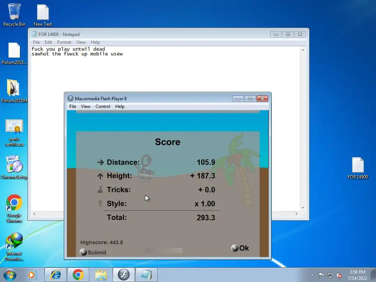Show hidden tray icons arrow
This screenshot has height=282, width=376.
coord(312,275)
